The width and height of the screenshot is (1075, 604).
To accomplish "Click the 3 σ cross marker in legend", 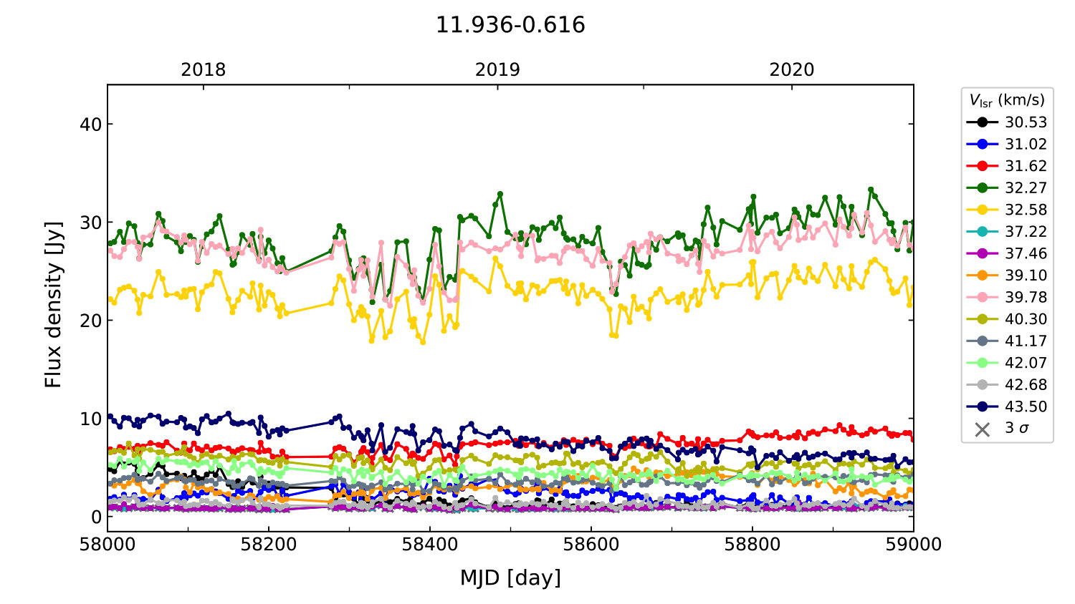I will (982, 429).
